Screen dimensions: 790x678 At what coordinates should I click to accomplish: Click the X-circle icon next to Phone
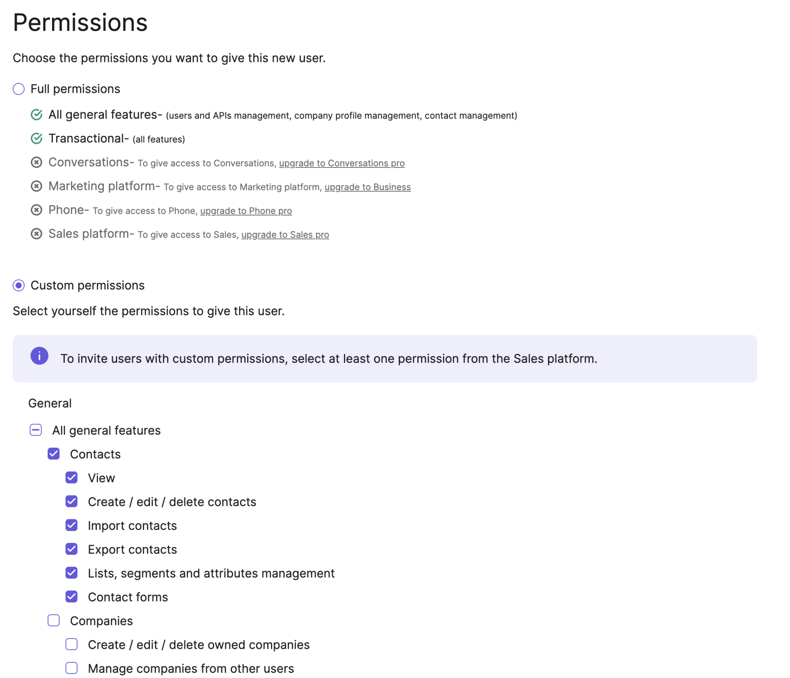(36, 210)
